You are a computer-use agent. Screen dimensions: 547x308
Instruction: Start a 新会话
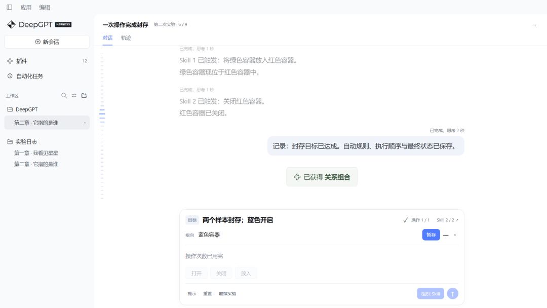click(47, 42)
